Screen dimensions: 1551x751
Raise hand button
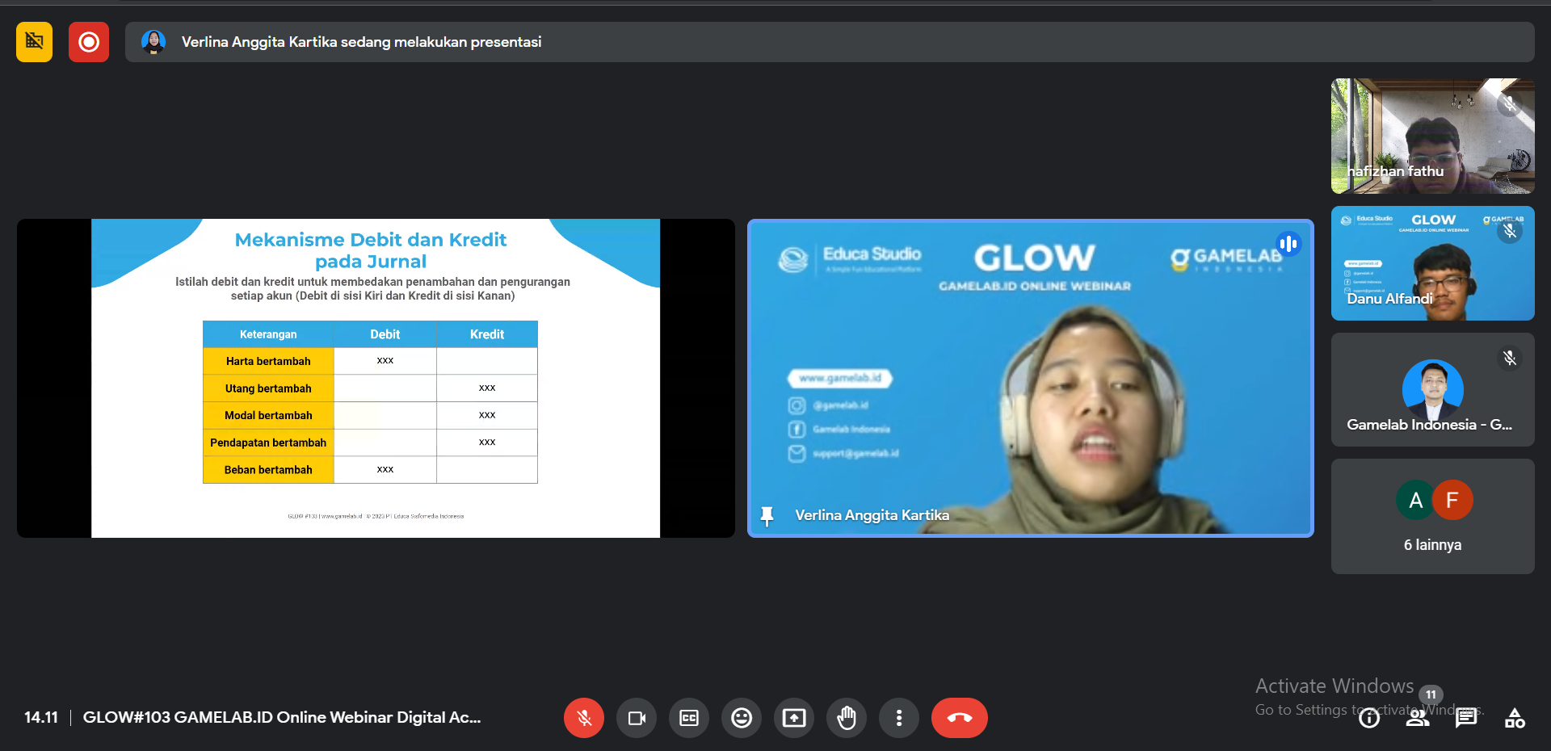tap(847, 718)
